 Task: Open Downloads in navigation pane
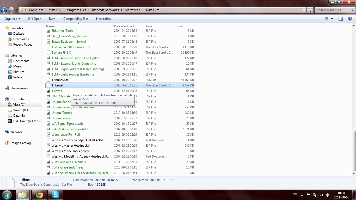pos(21,39)
